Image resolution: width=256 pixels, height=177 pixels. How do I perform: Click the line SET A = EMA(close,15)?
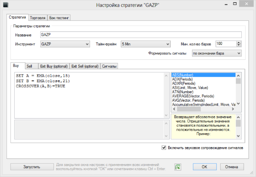pos(43,76)
